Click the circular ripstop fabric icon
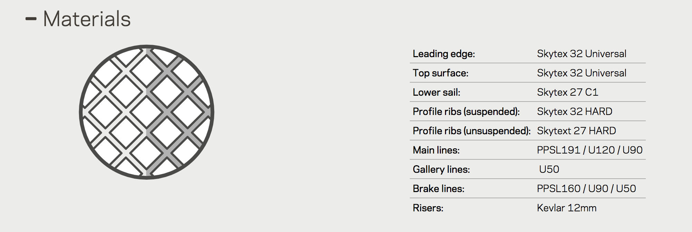Viewport: 692px width, 232px height. [147, 112]
